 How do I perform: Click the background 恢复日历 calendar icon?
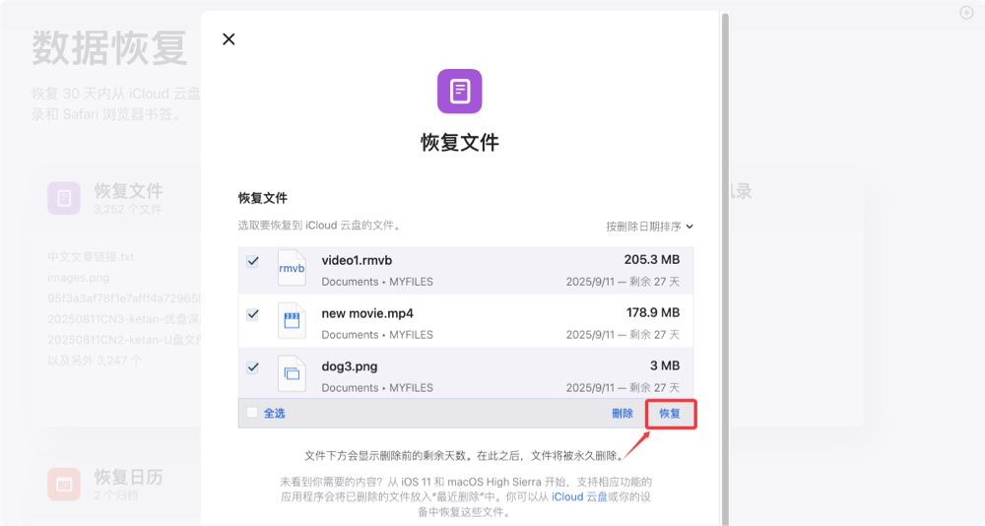point(64,485)
